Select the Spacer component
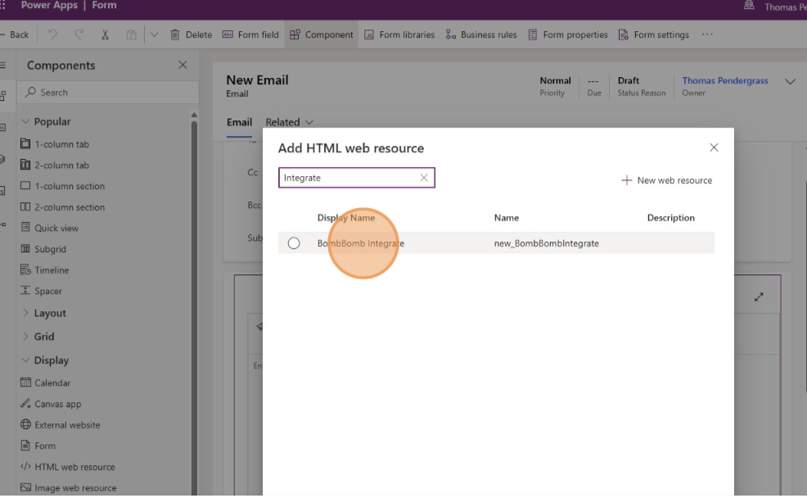Viewport: 807px width, 498px height. coord(41,291)
